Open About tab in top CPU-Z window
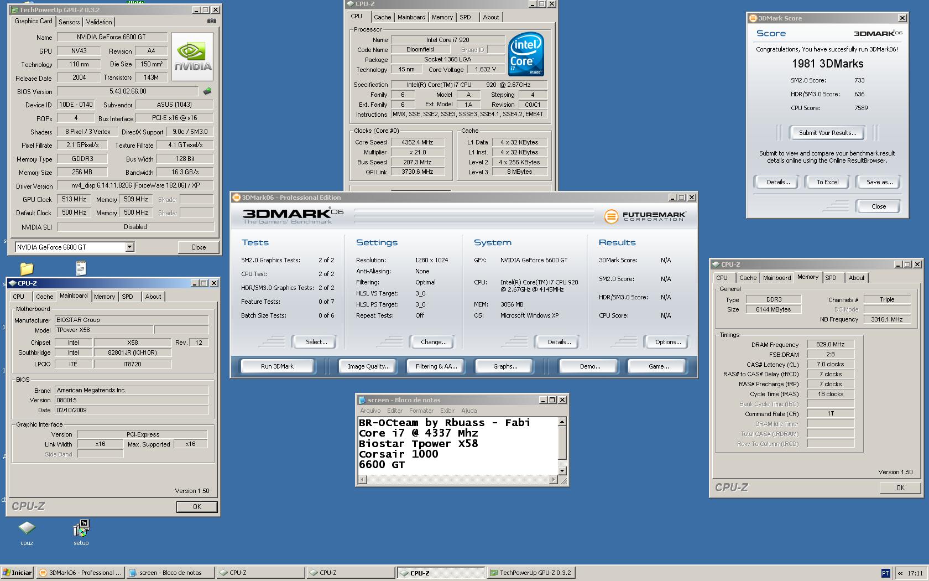The image size is (929, 581). point(490,17)
